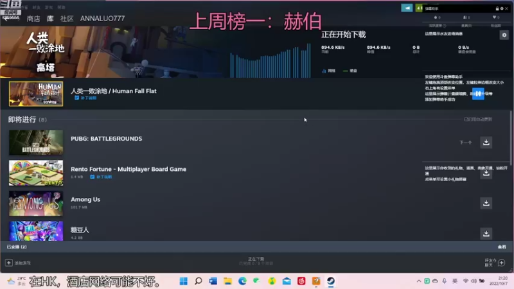Open the 补丁说明 link for Rento Fortune
Screen dimensions: 514x289
101,177
